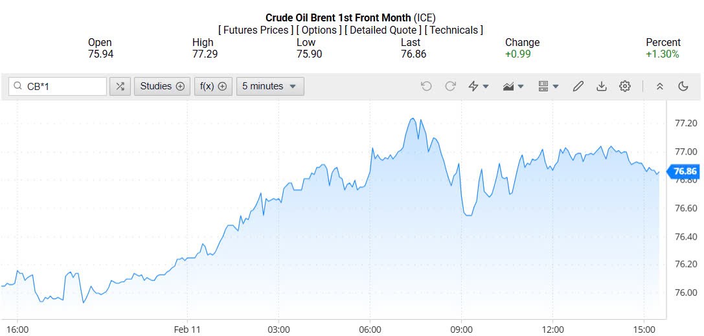Add a study via Studies button
Viewport: 704px width, 336px height.
click(162, 86)
